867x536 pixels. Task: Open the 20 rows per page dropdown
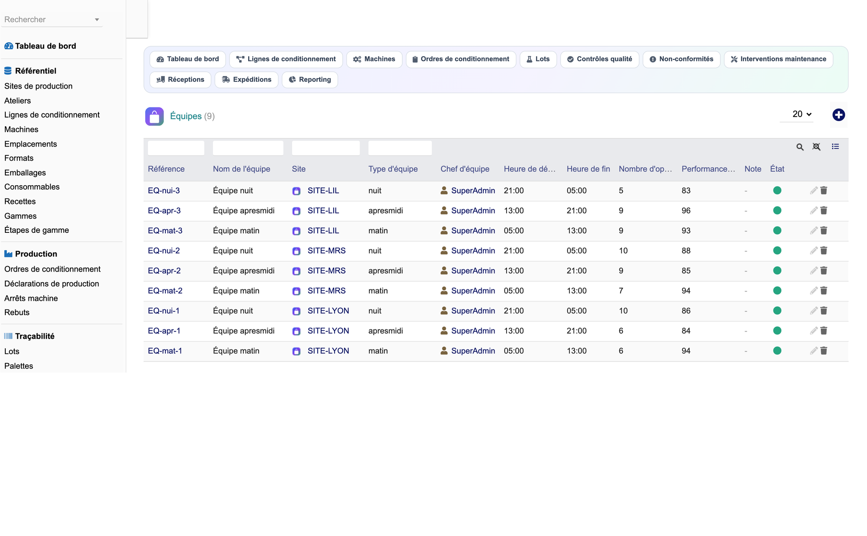pos(802,114)
